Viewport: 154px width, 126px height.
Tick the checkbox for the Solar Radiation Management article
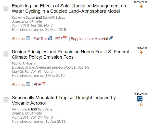(6, 8)
